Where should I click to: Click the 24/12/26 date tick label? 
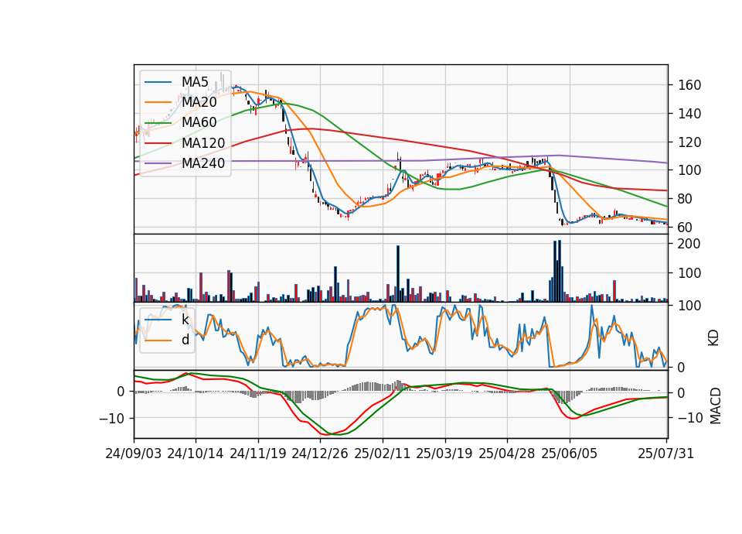click(x=320, y=454)
